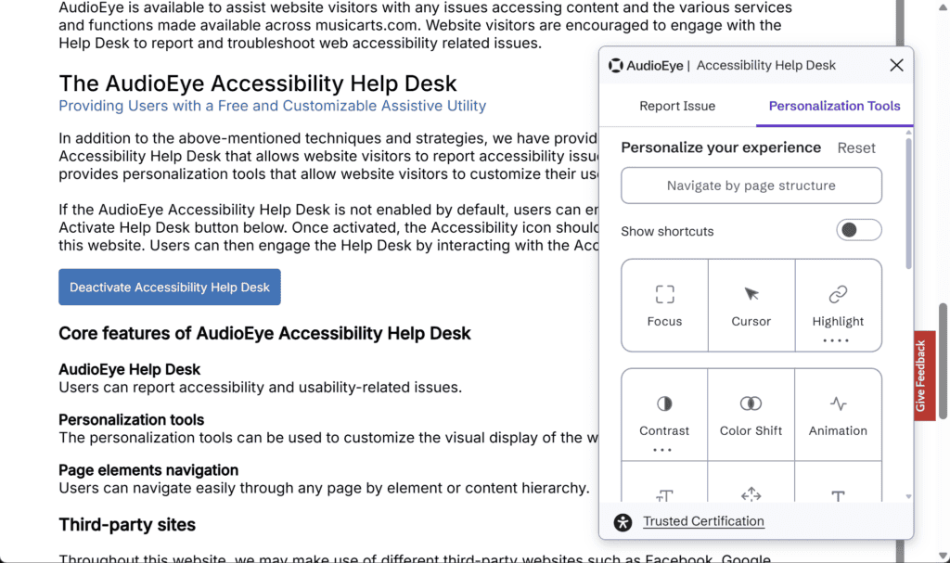Select the Focus navigation tool
Screen dimensions: 950x563
(664, 305)
